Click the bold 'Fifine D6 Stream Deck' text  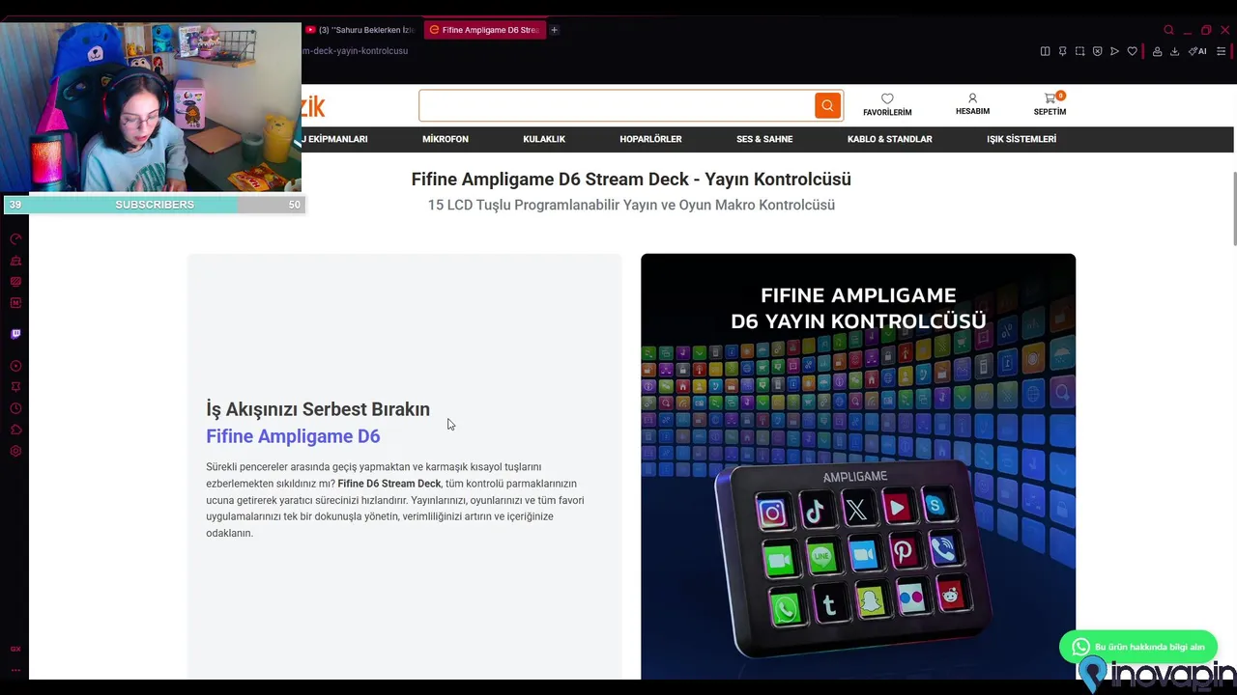click(389, 484)
